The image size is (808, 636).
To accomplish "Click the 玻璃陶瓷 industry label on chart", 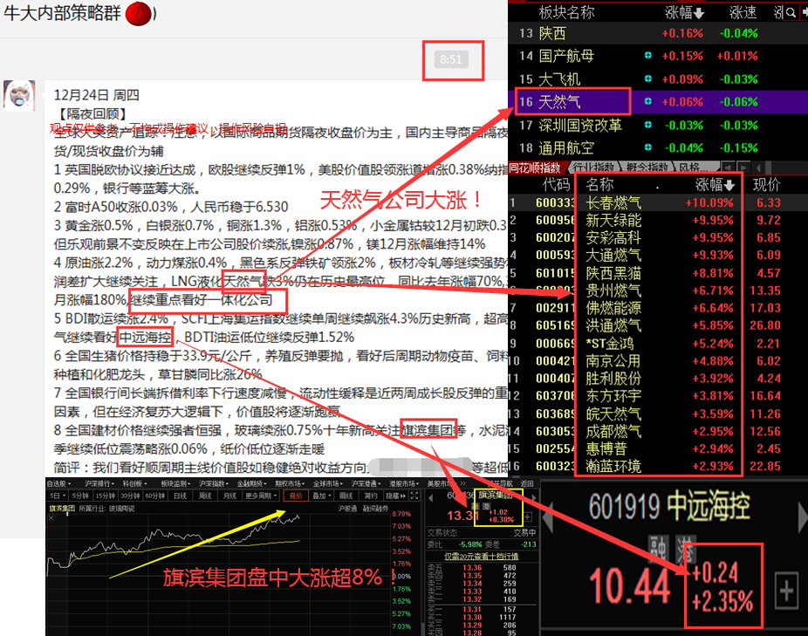I will (x=121, y=508).
